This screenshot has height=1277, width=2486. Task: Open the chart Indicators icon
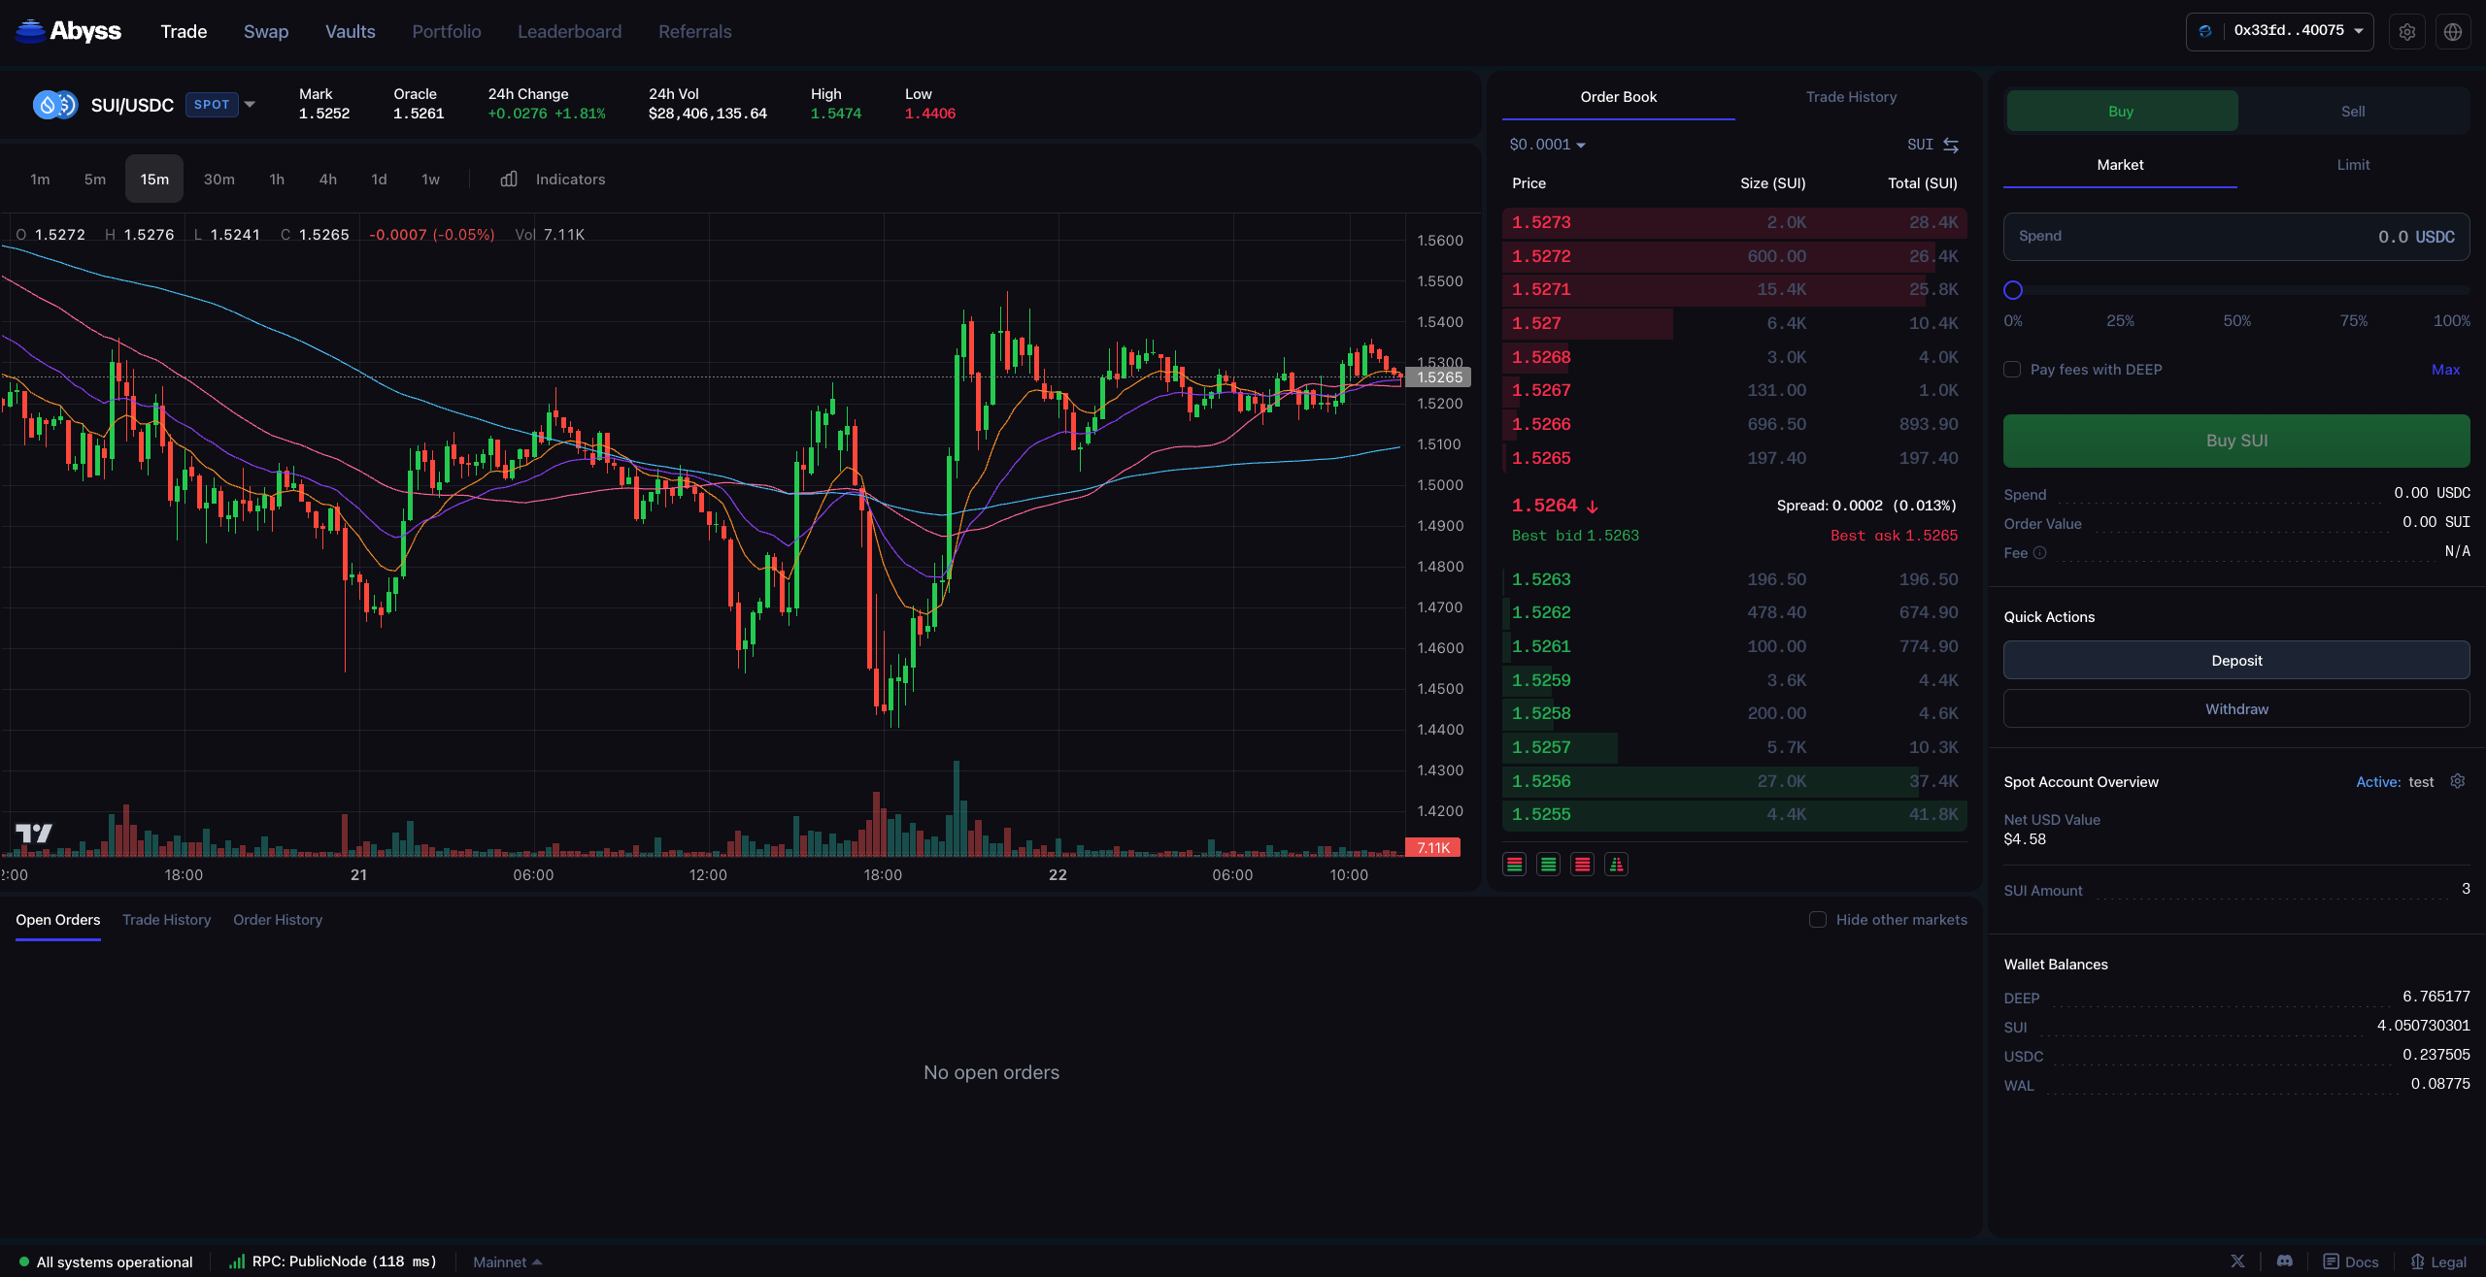pyautogui.click(x=509, y=180)
